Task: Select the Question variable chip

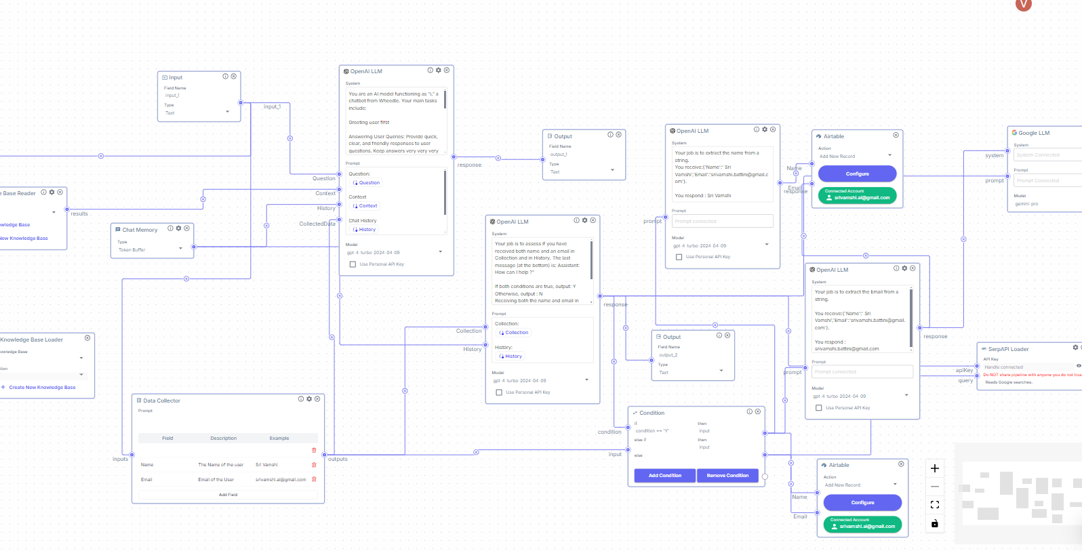Action: click(x=367, y=183)
